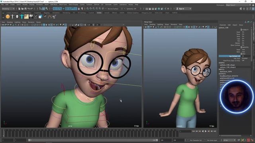Screen dimensions: 255x143
Task: Create a new scene from the status line
Action: click(x=20, y=9)
